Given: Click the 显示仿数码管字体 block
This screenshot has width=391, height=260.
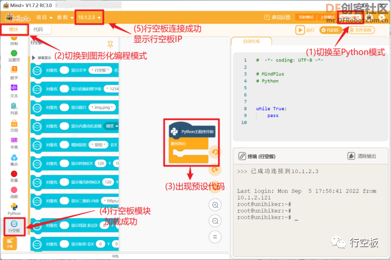Looking at the screenshot, I should point(75,89).
